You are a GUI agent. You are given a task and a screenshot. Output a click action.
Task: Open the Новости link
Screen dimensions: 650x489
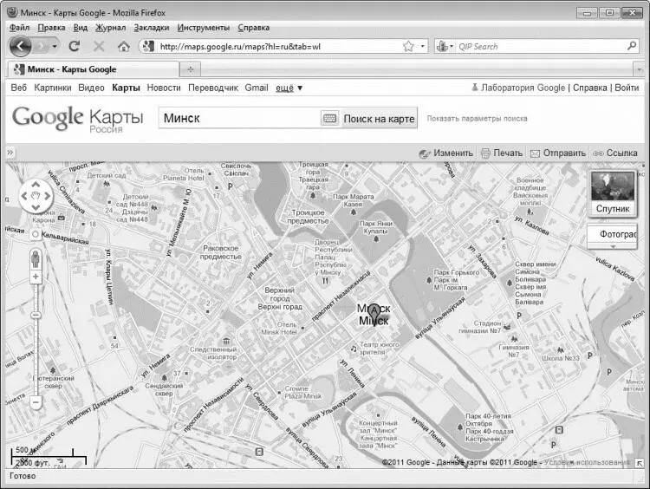point(164,88)
